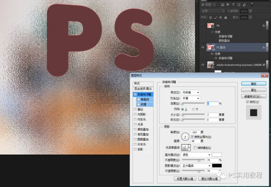This screenshot has width=271, height=187.
Task: Toggle 效果 visibility under PS layer
Action: 212,32
